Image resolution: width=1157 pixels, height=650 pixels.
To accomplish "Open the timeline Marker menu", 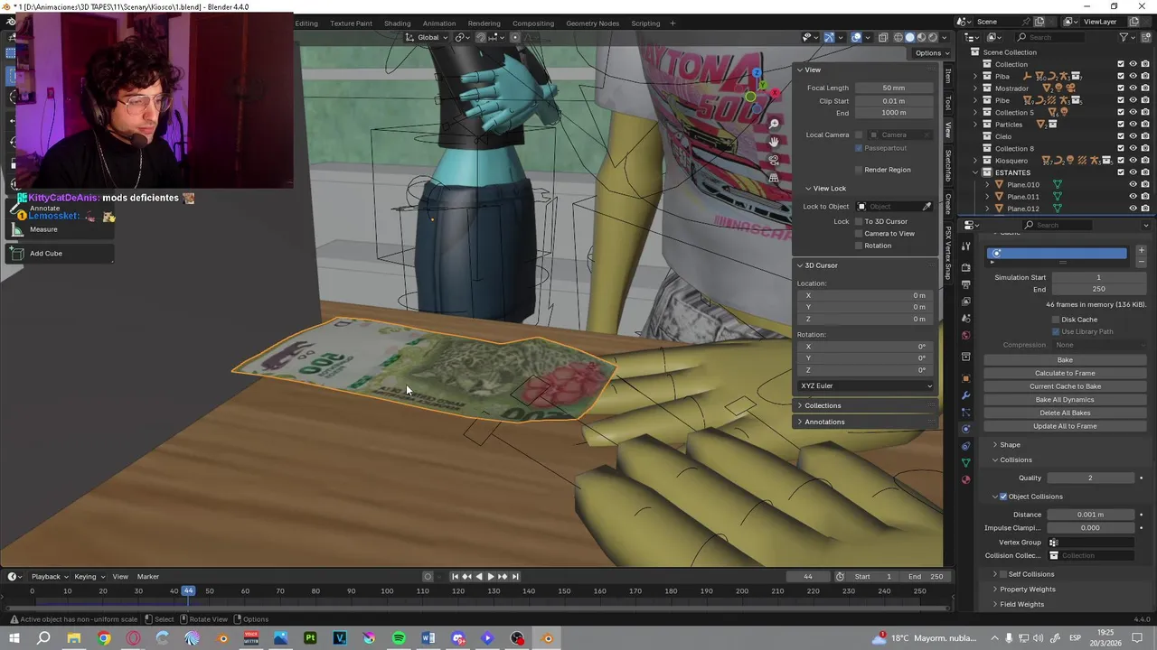I will [x=148, y=577].
